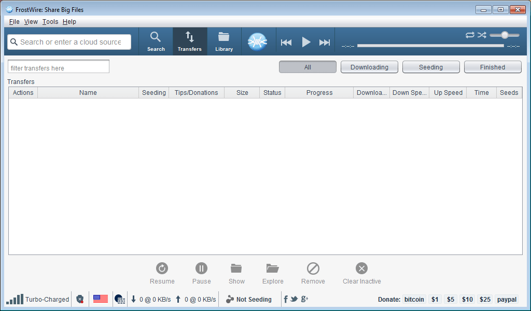
Task: Toggle repeat mode in the player
Action: (x=470, y=35)
